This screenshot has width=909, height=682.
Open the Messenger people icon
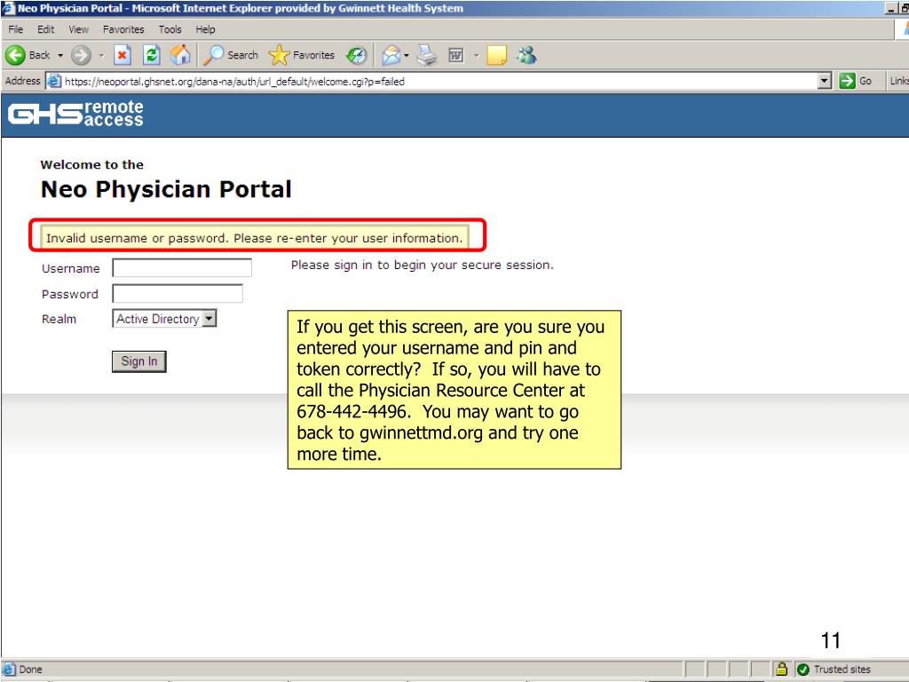pos(526,55)
